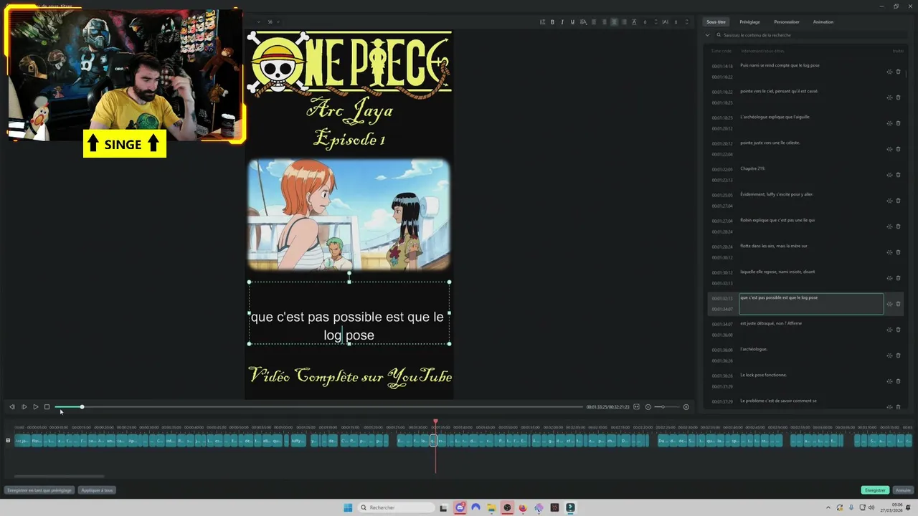918x516 pixels.
Task: Click the second play button in playback controls
Action: 35,407
